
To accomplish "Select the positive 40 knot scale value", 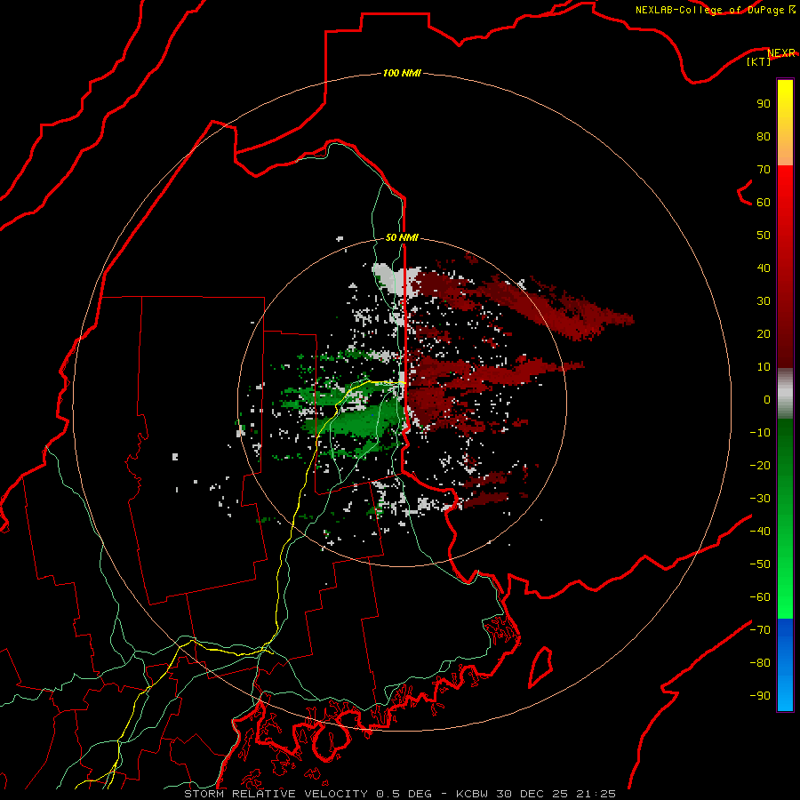I will coord(764,268).
